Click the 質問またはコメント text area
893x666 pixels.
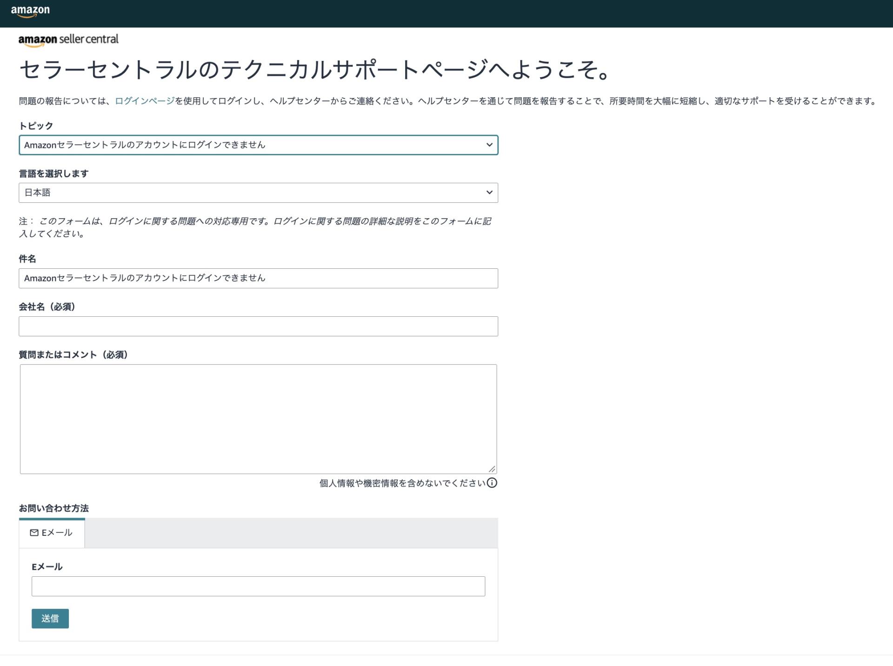[258, 419]
